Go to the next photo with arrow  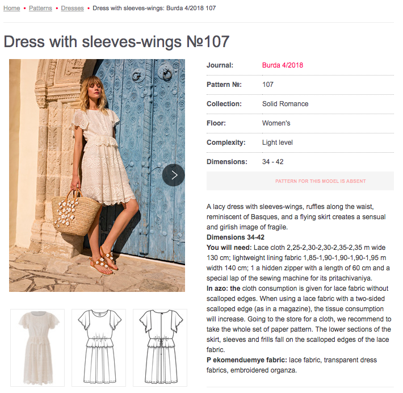click(x=174, y=175)
